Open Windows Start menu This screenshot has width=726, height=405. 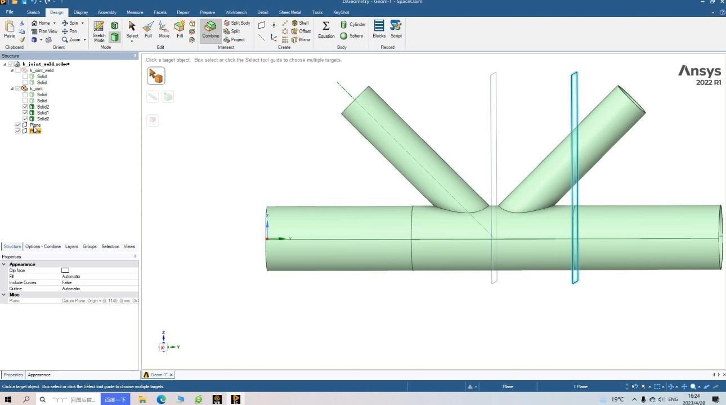[x=8, y=399]
